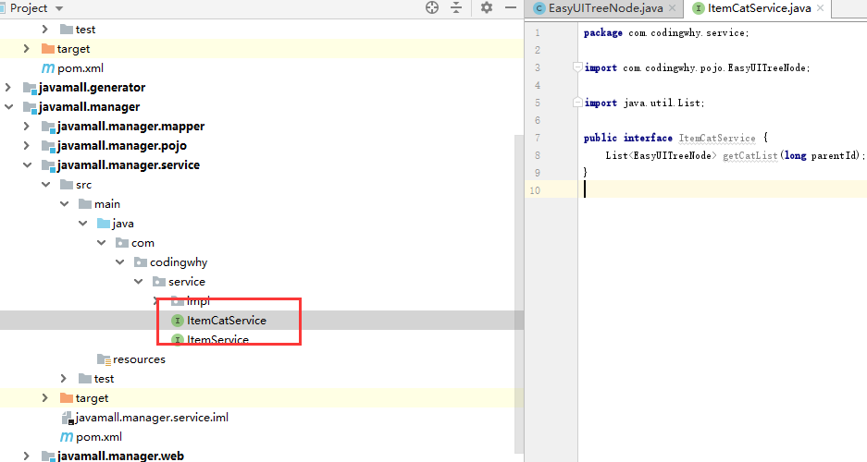Click getCatList method name in editor
867x462 pixels.
(750, 155)
